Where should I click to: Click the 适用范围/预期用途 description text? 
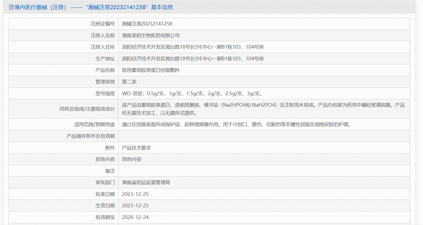point(236,124)
